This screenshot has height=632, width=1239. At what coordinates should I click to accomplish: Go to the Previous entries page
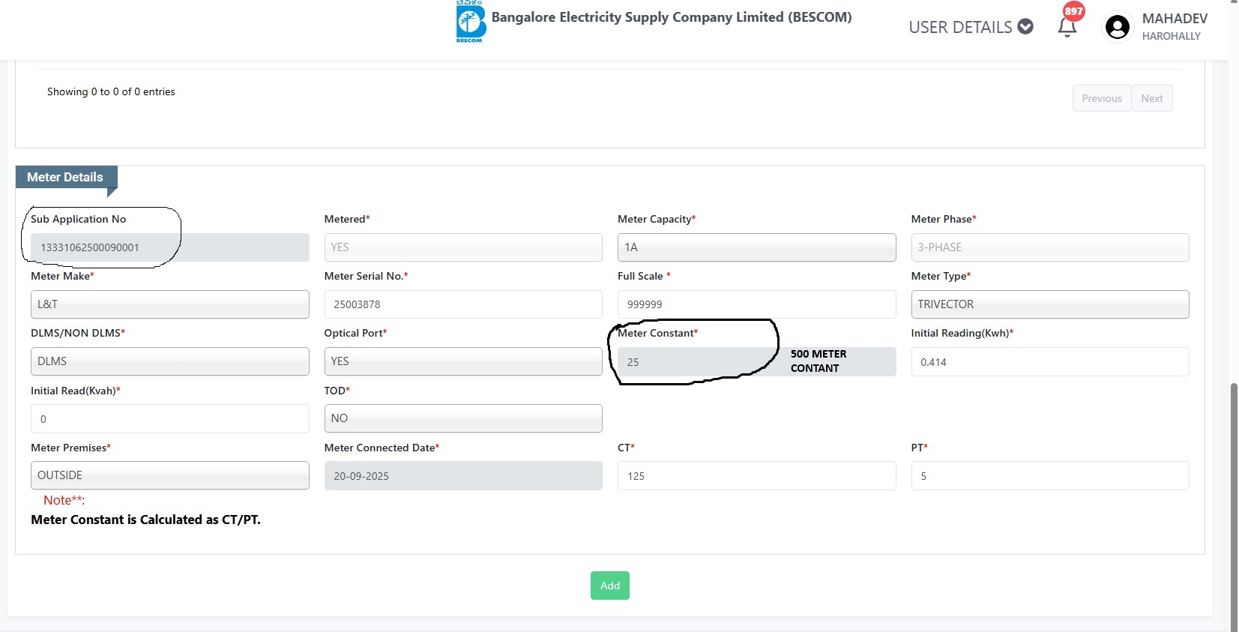click(1101, 98)
